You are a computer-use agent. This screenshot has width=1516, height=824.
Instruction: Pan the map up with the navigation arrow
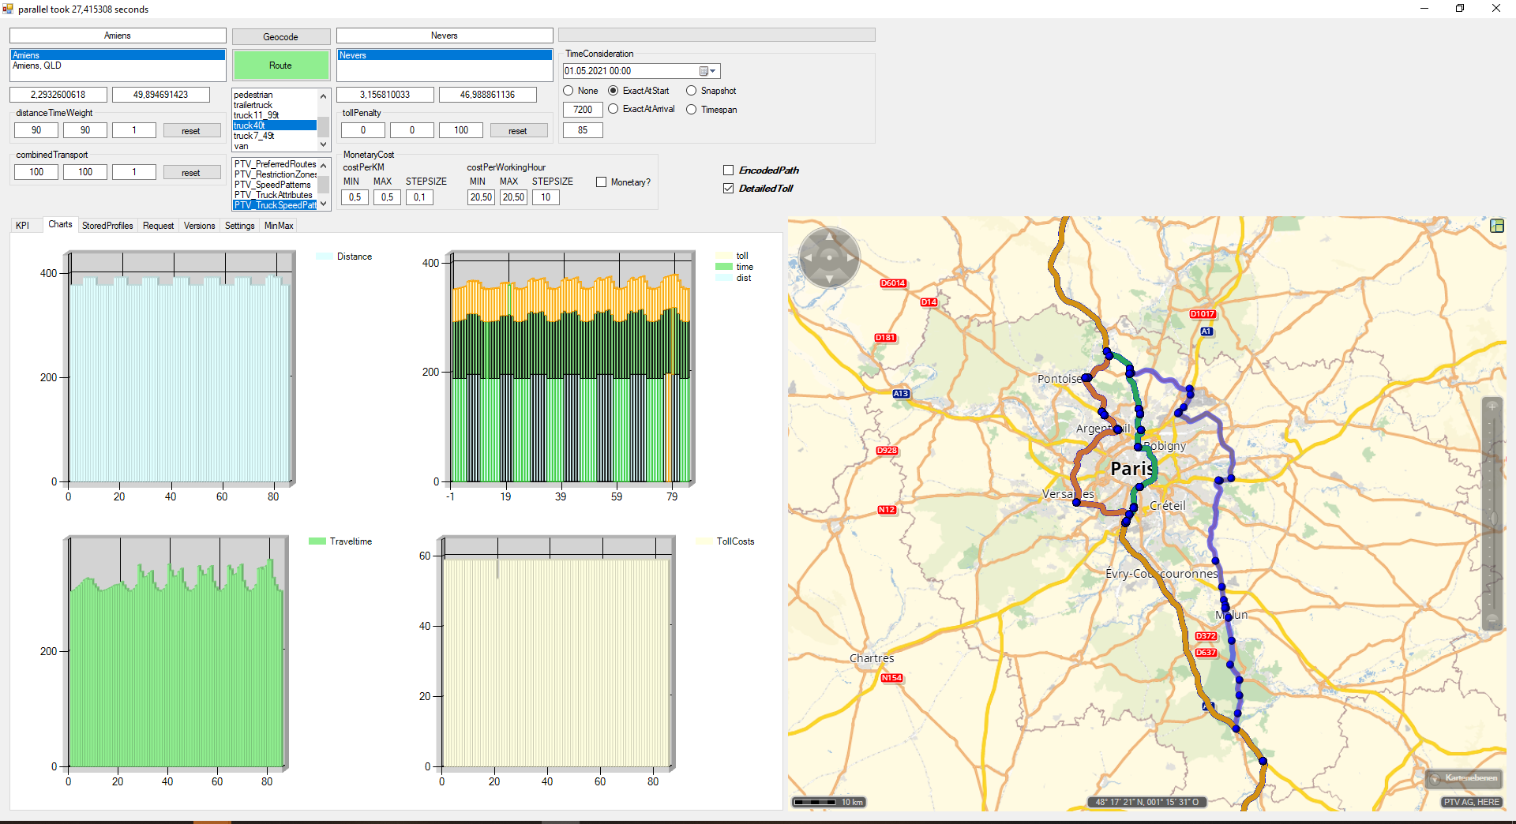[x=829, y=237]
